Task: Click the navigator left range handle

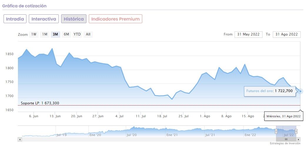Action: click(x=276, y=131)
